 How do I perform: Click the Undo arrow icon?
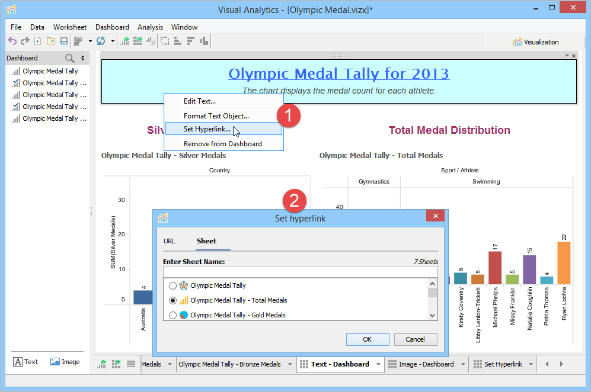tap(12, 41)
